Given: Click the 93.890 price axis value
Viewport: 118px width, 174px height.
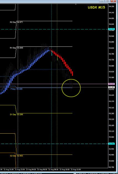Looking at the screenshot, I should (x=111, y=42).
